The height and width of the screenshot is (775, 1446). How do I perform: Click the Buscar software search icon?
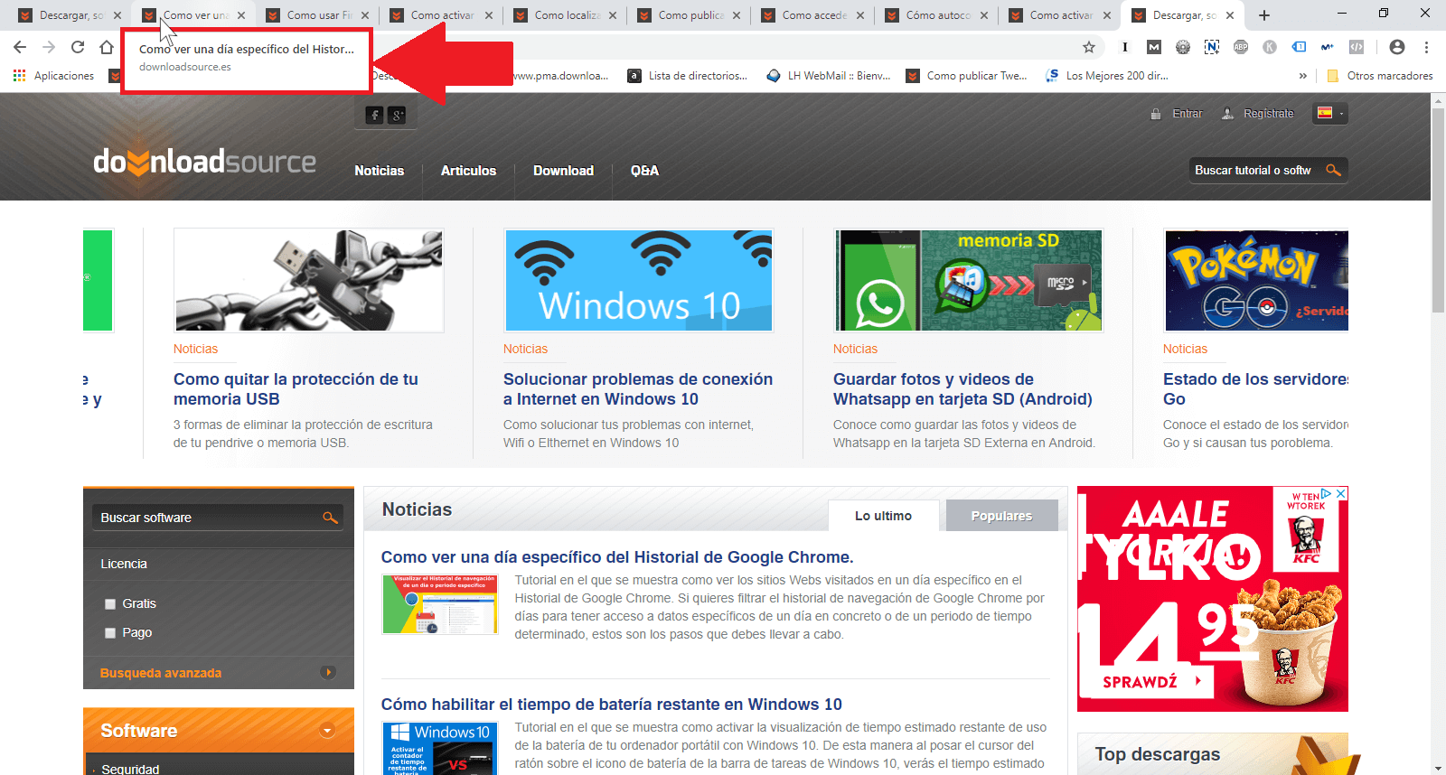click(x=330, y=518)
